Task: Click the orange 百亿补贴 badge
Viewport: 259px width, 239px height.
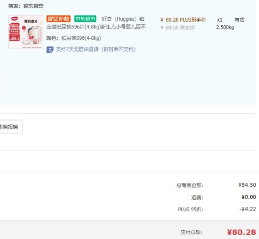Action: [x=59, y=19]
